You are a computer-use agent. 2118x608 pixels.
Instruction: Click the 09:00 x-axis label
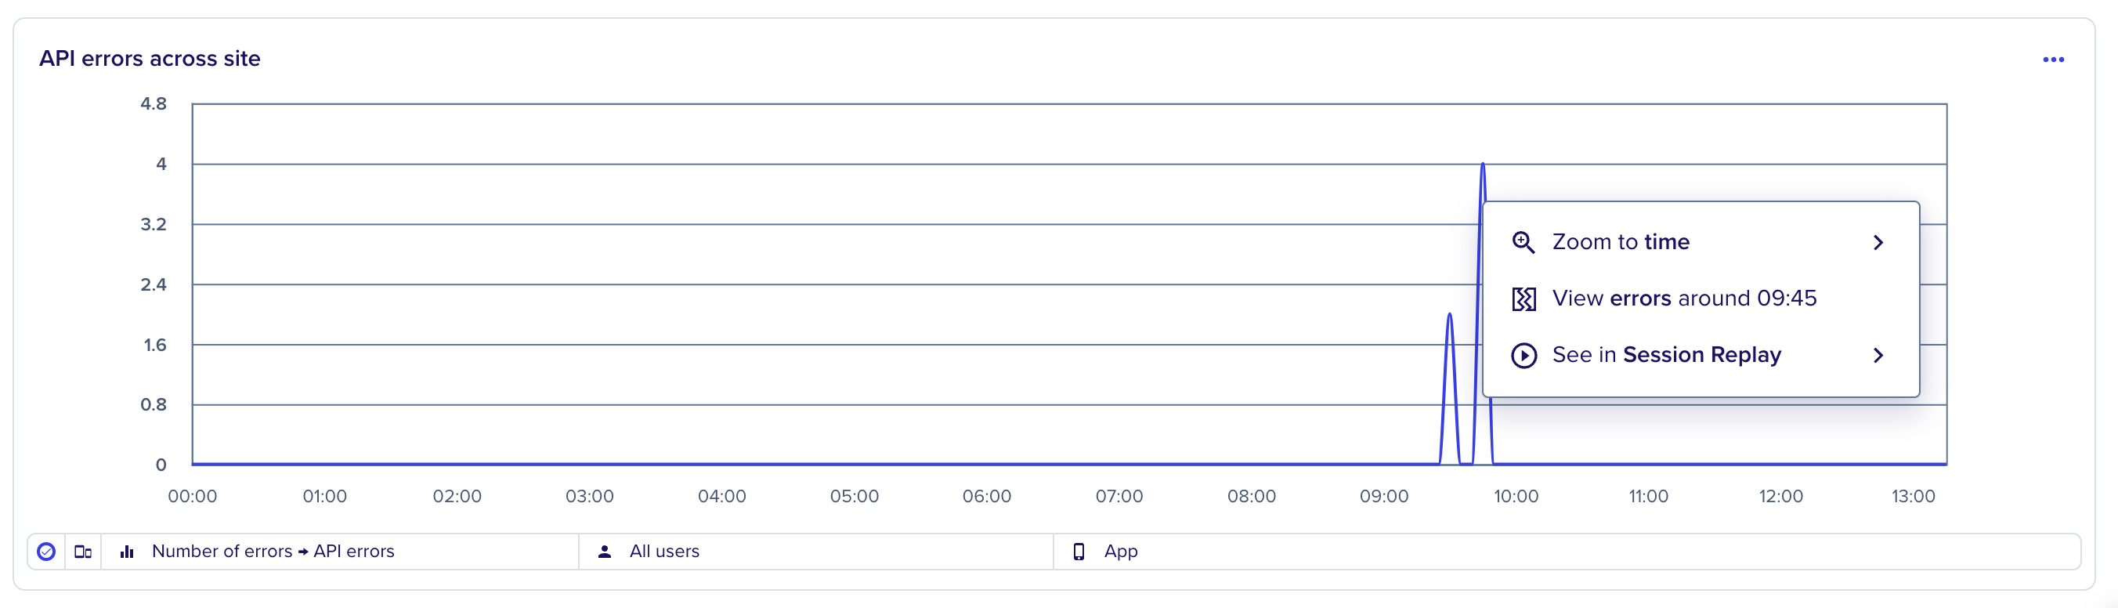[x=1384, y=496]
